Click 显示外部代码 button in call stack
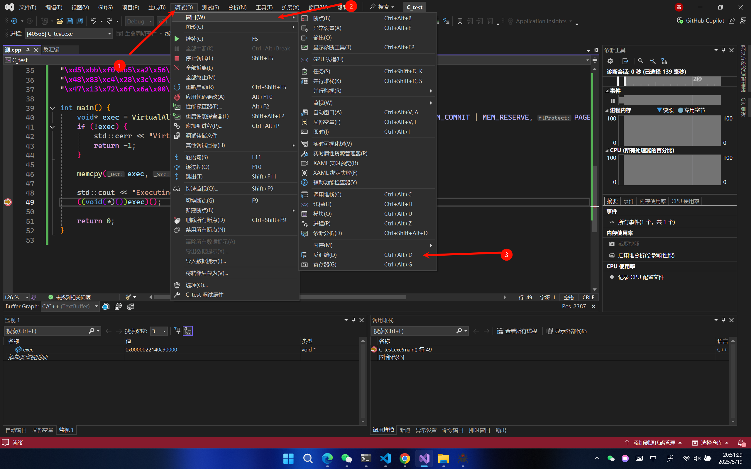The image size is (751, 469). 566,331
